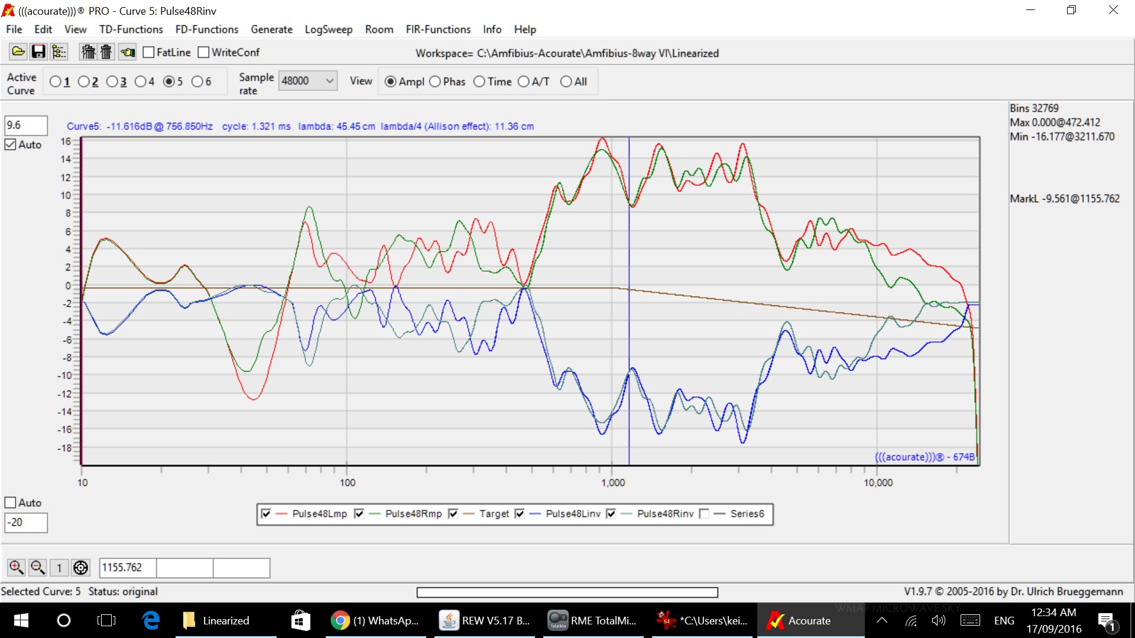Image resolution: width=1135 pixels, height=638 pixels.
Task: Click the double trash can icon
Action: (88, 52)
